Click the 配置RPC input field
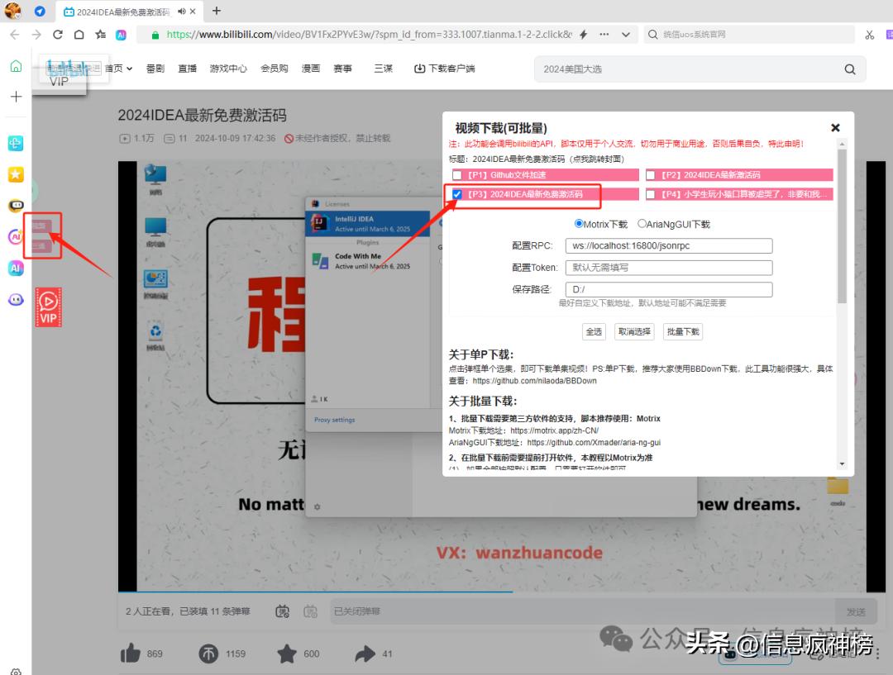This screenshot has width=893, height=675. (669, 246)
